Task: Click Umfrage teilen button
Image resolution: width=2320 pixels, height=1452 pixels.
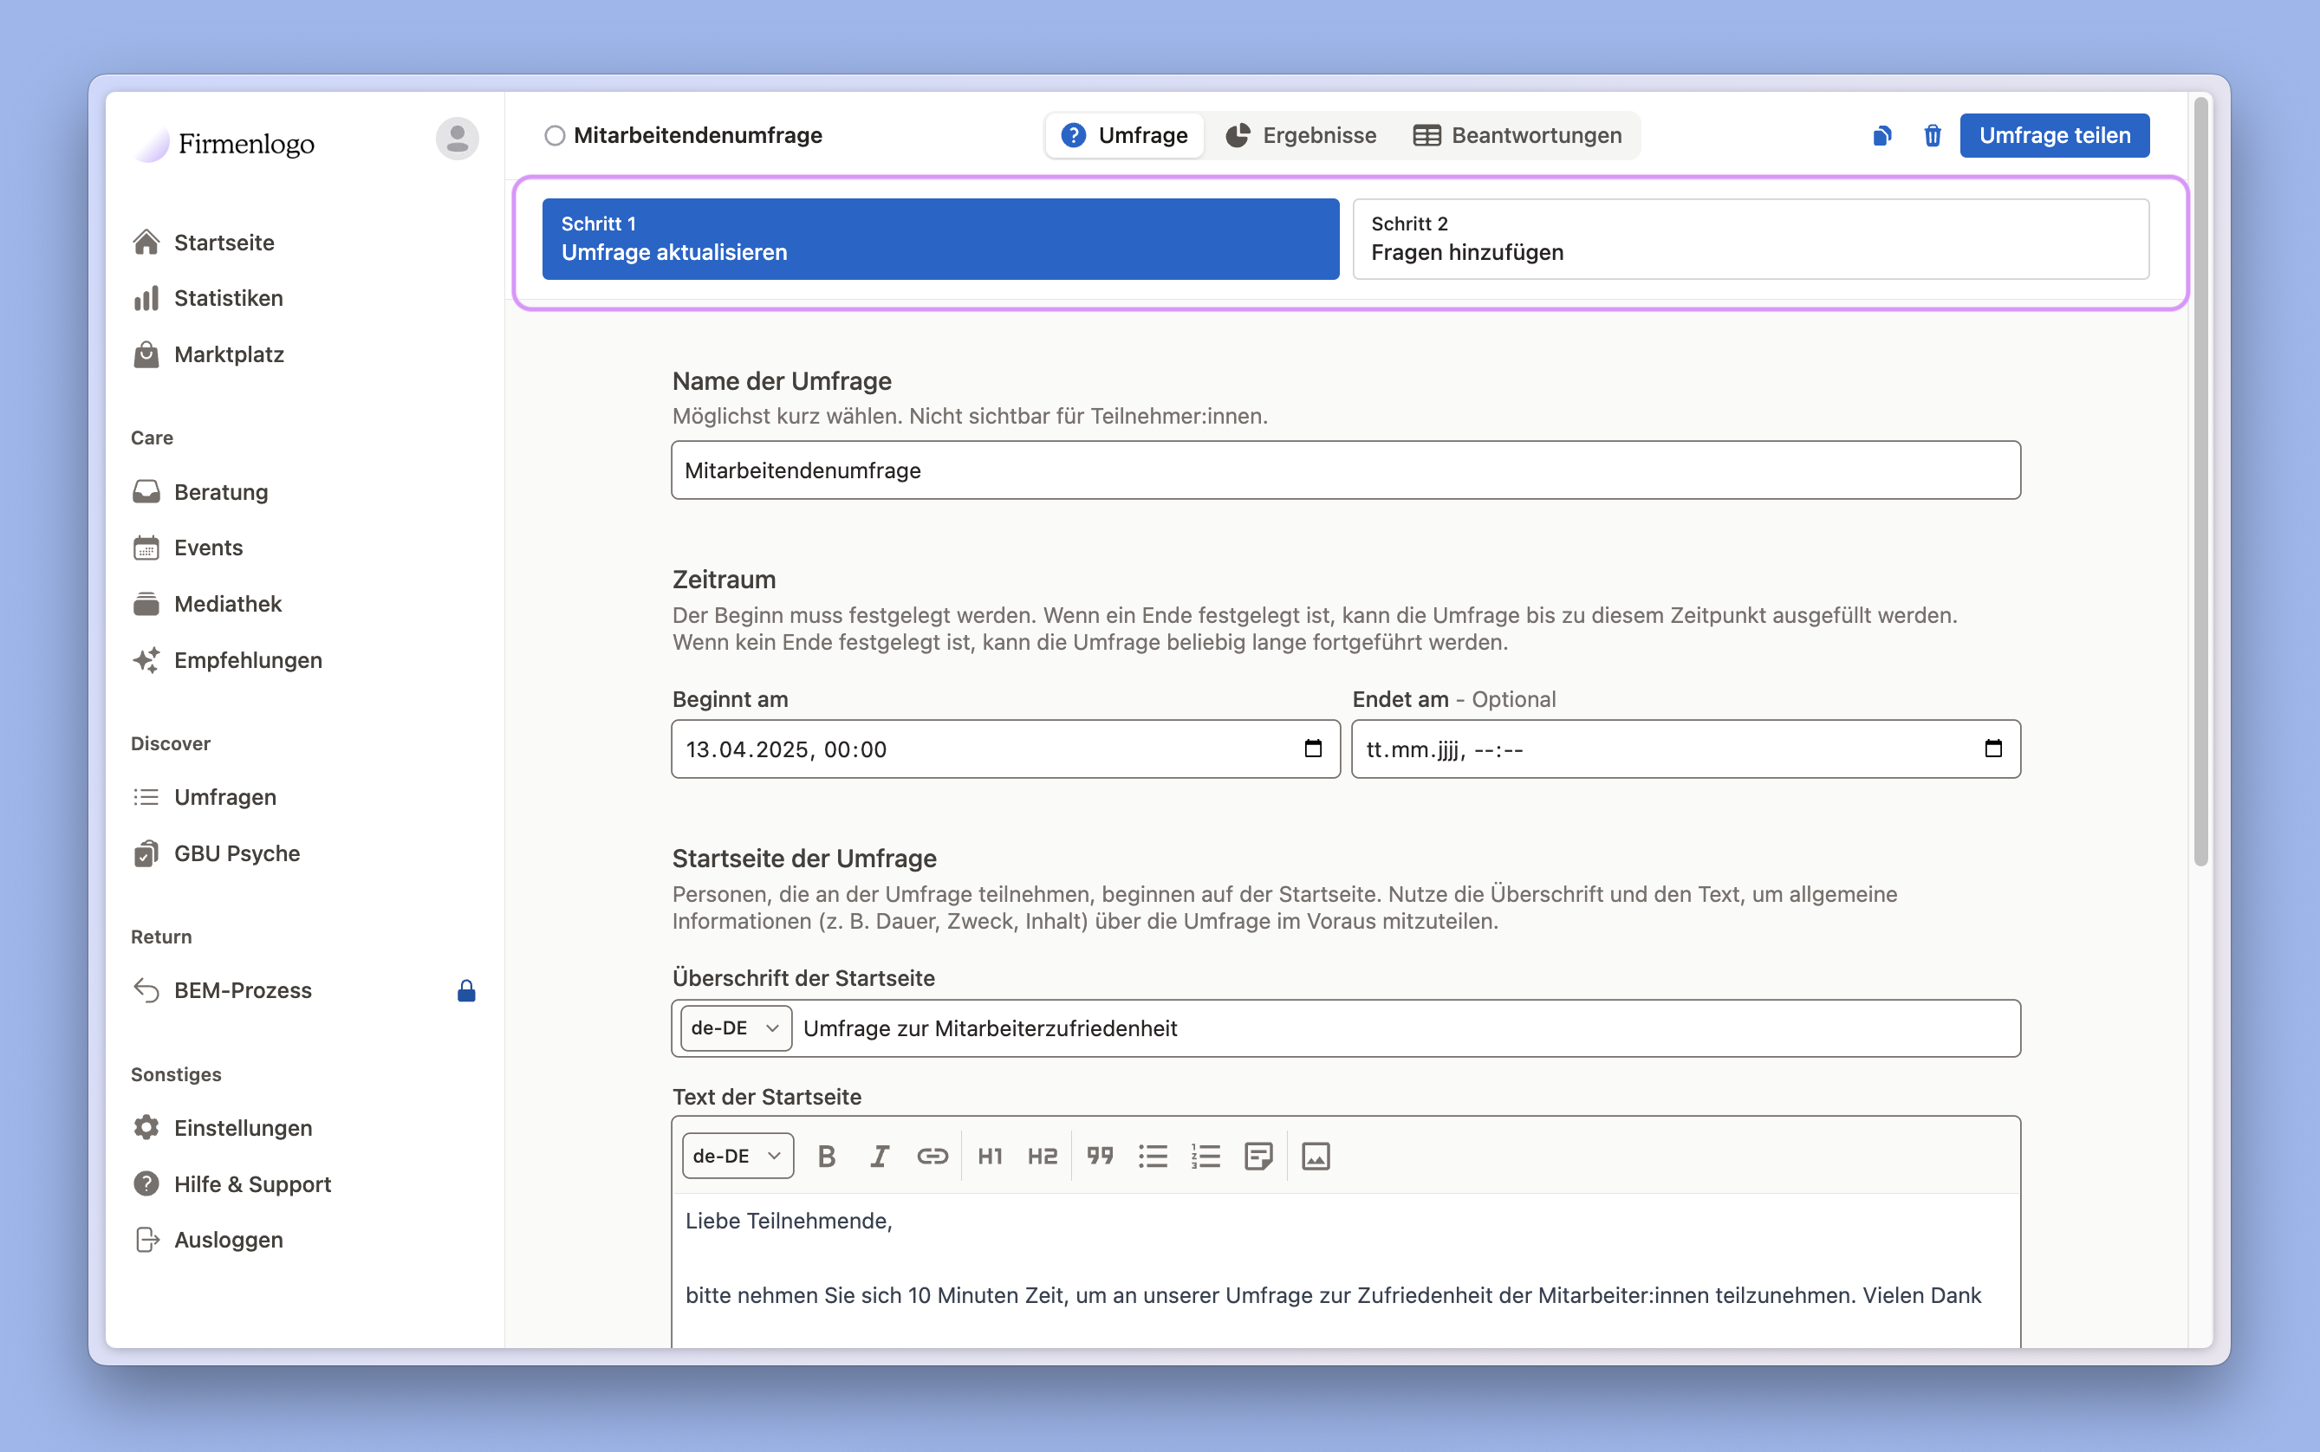Action: click(2054, 135)
